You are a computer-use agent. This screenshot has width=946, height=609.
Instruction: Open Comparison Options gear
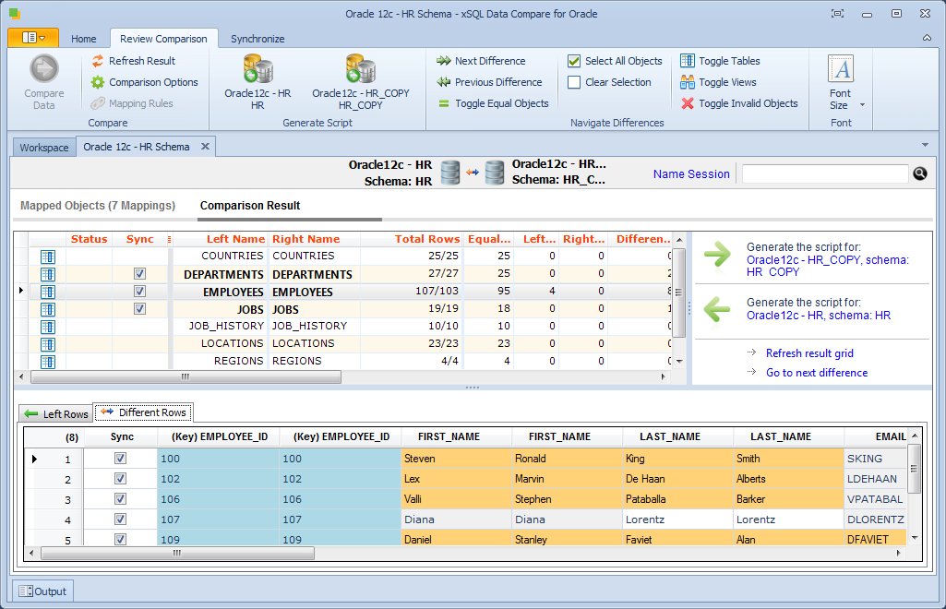click(x=98, y=82)
